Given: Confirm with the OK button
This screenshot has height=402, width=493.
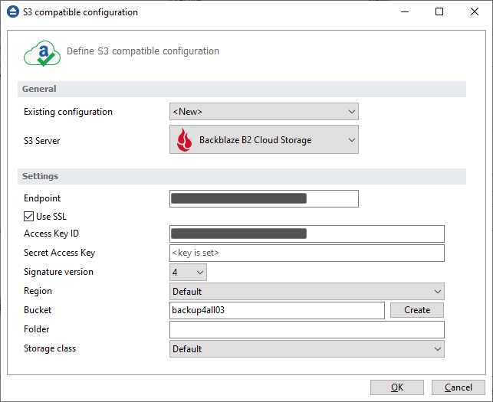Looking at the screenshot, I should click(396, 387).
